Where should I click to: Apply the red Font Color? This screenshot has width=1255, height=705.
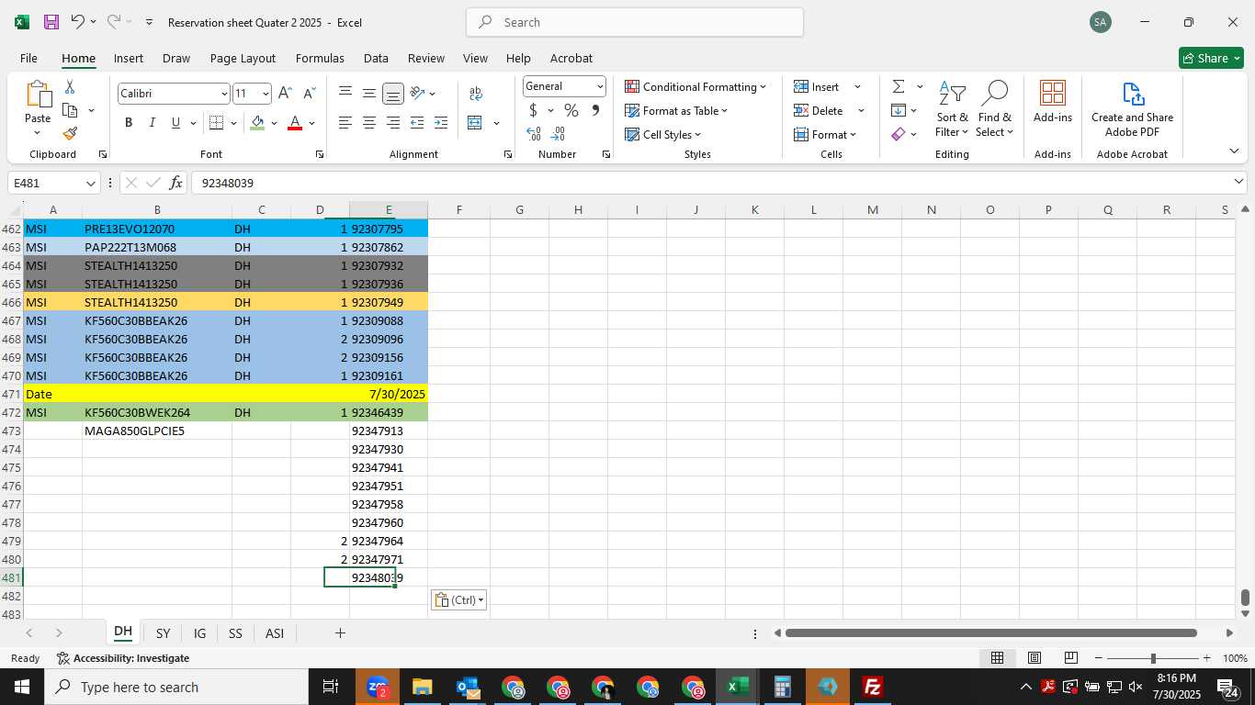pos(295,123)
